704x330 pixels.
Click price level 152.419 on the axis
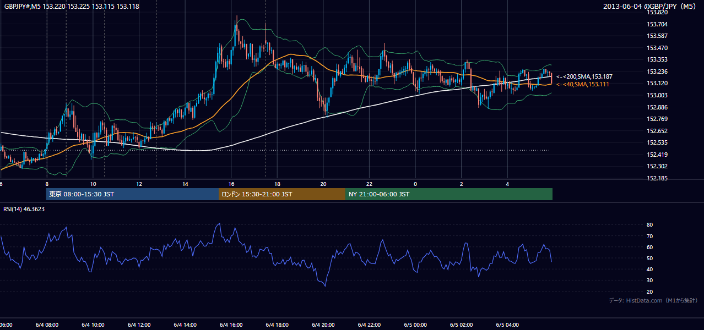[x=657, y=155]
